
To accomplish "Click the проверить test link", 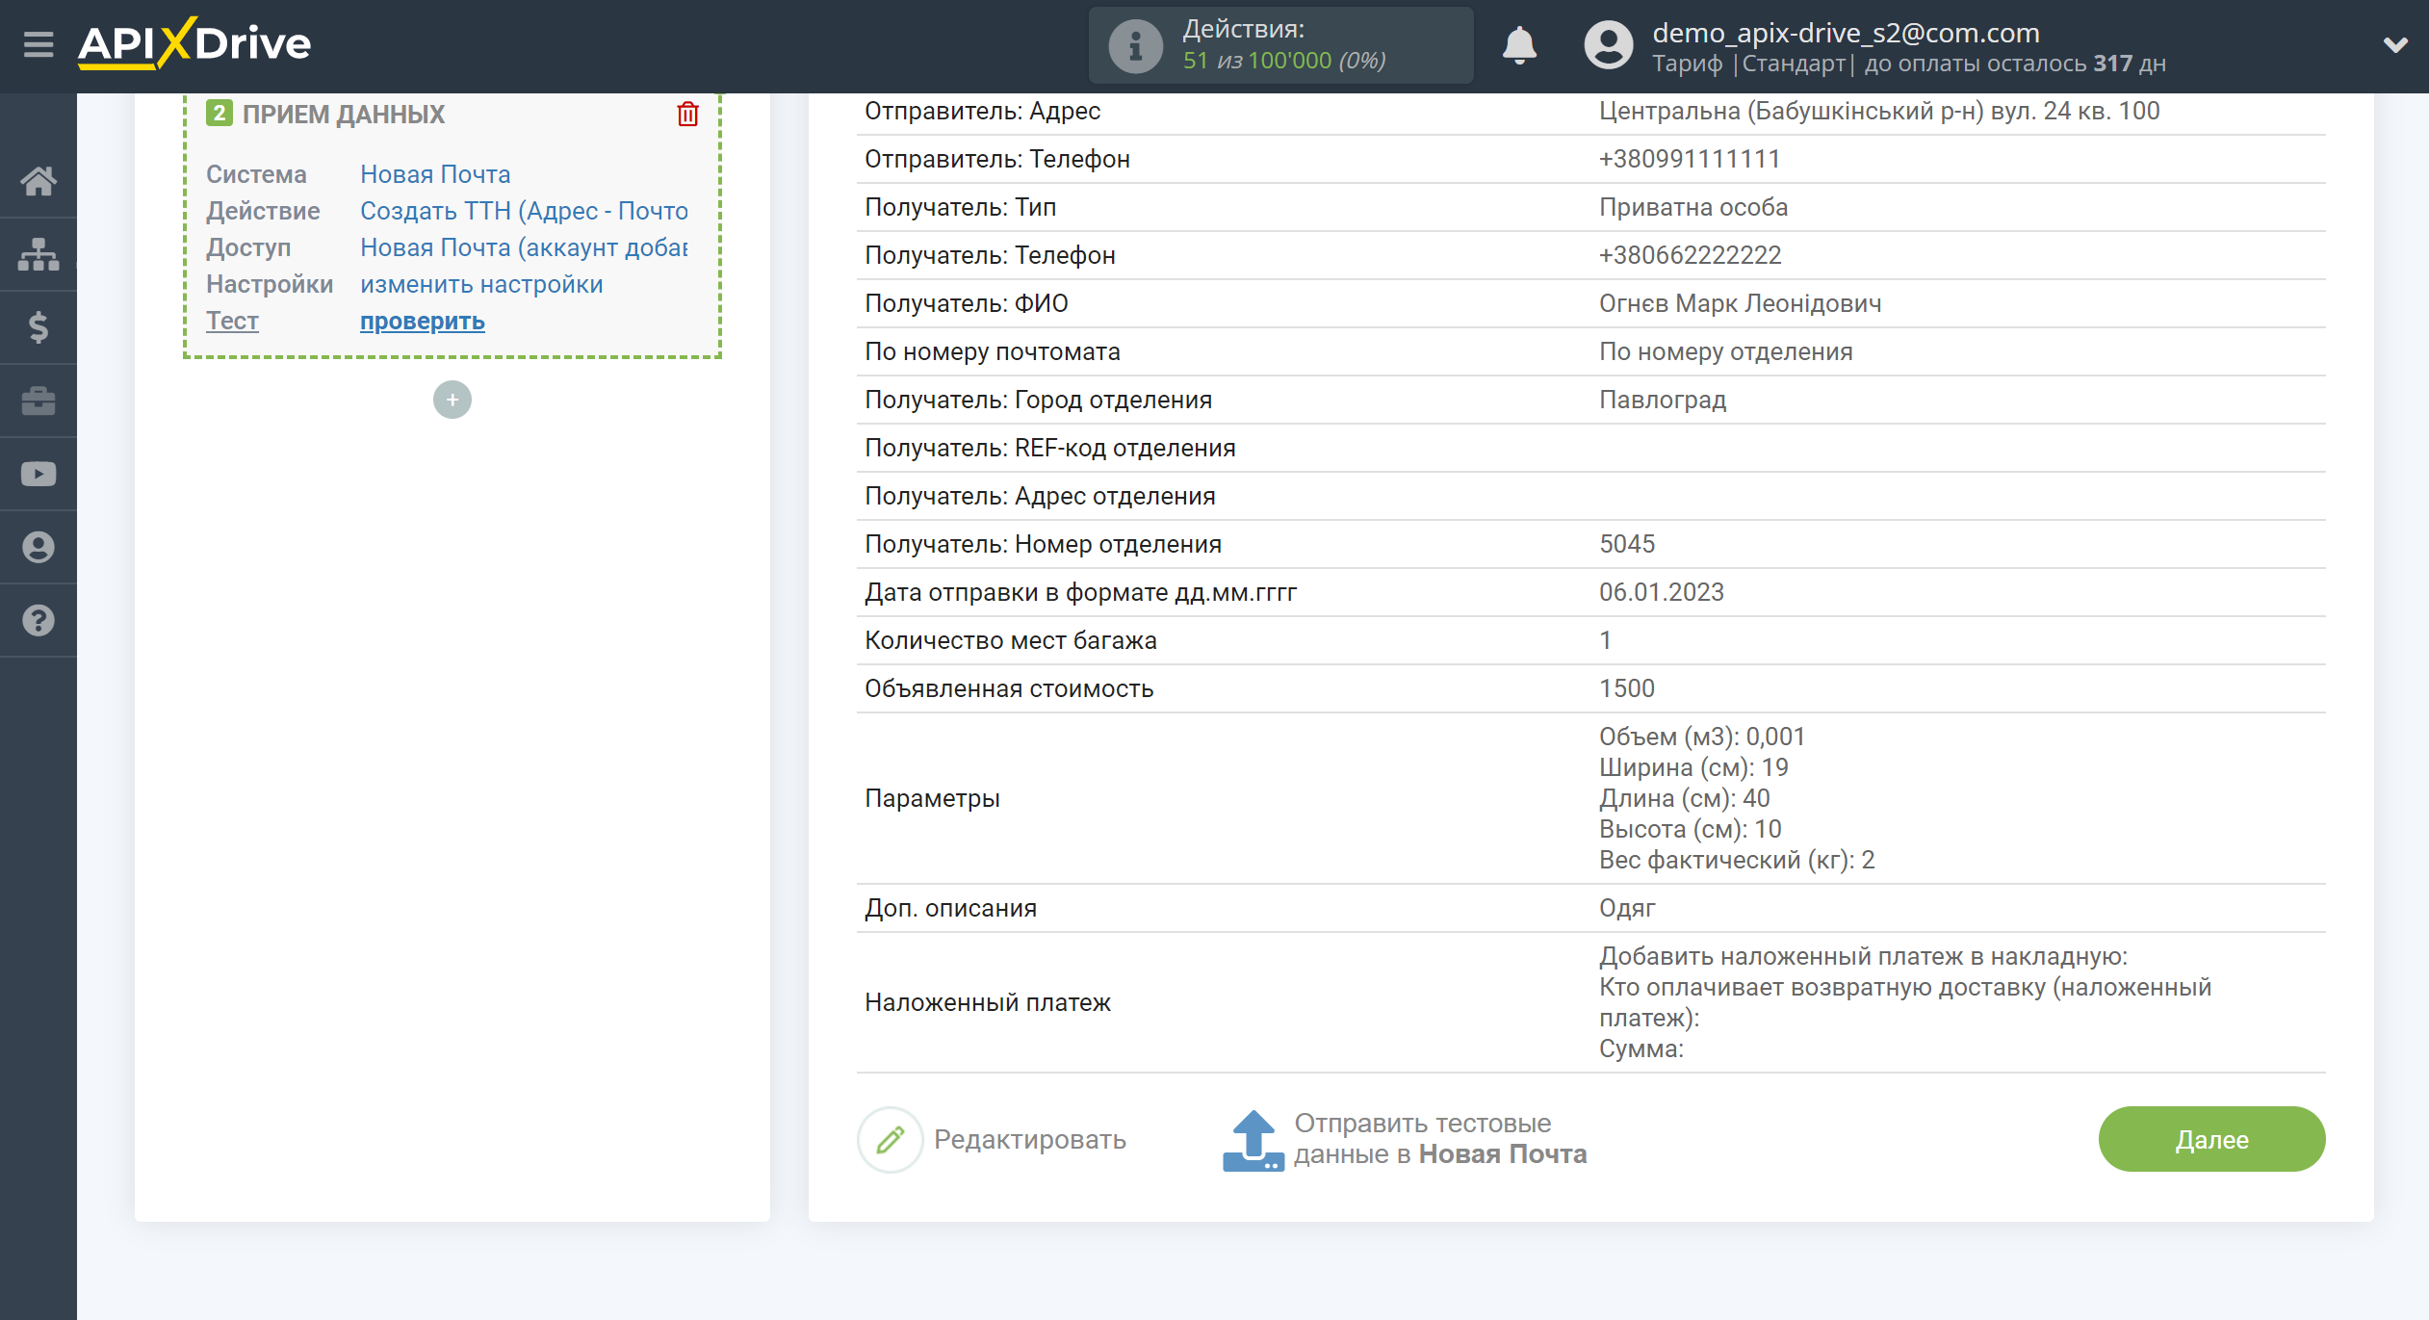I will tap(423, 321).
